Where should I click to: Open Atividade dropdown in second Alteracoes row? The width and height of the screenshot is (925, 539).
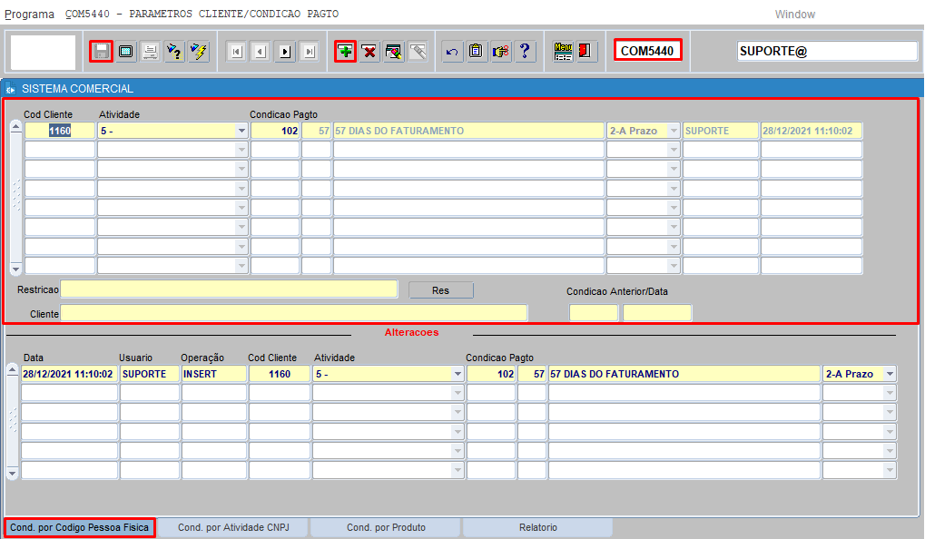[458, 393]
